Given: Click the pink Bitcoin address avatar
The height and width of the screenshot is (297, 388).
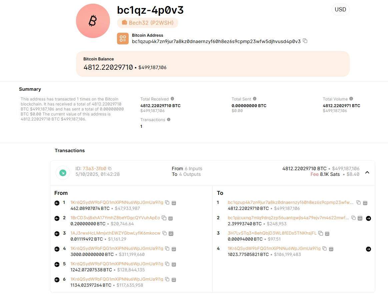Looking at the screenshot, I should (93, 21).
